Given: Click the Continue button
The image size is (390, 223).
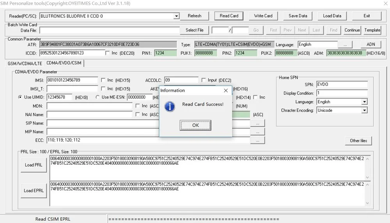Looking at the screenshot, I should coord(352,30).
